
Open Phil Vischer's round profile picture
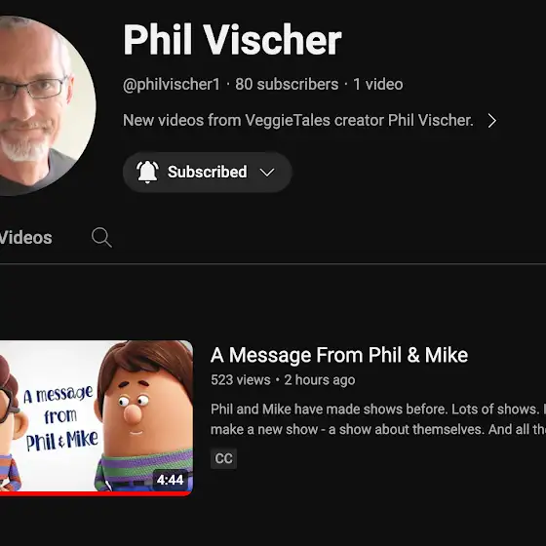point(42,105)
